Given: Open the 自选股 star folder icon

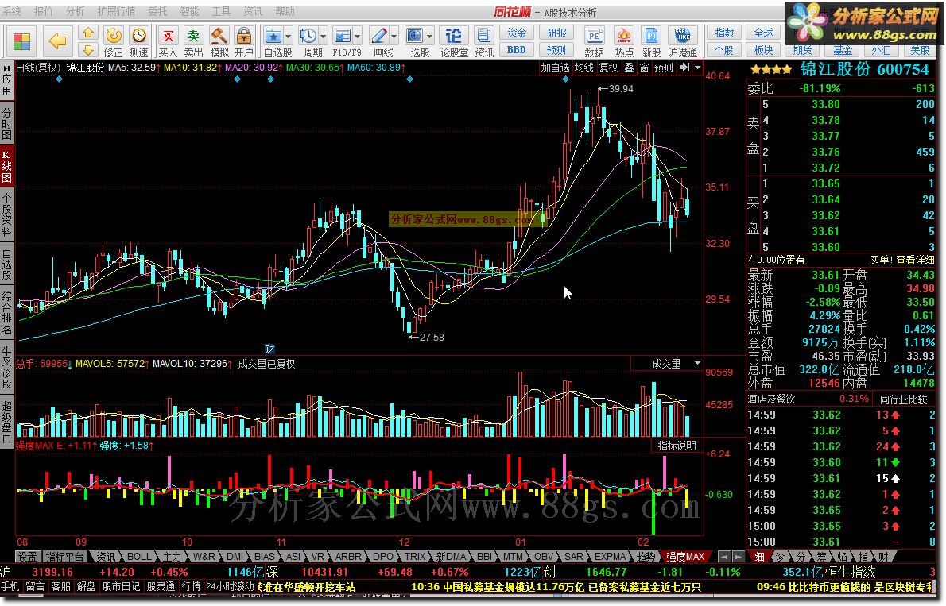Looking at the screenshot, I should [273, 36].
